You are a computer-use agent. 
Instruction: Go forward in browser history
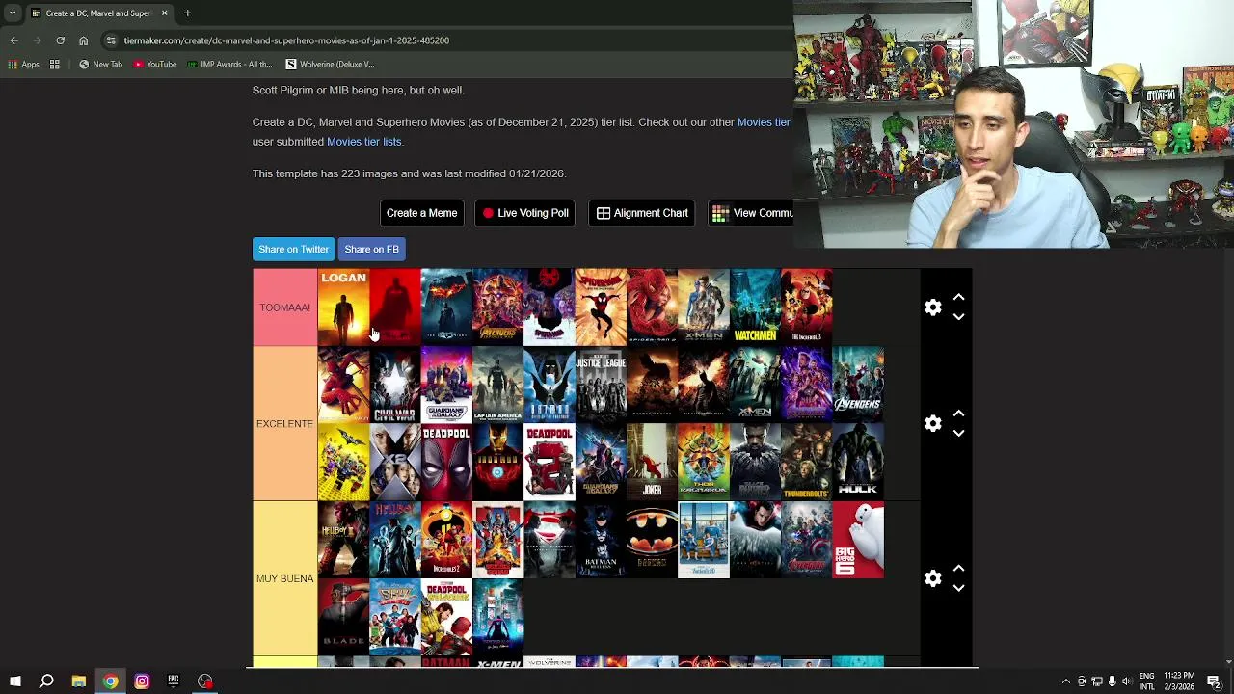(x=37, y=40)
